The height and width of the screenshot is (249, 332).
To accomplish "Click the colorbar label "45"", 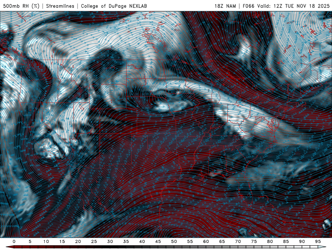I will click(158, 242).
